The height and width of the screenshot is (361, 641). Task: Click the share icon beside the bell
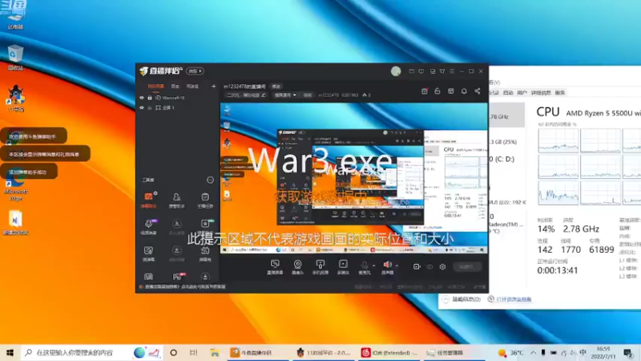pos(478,91)
